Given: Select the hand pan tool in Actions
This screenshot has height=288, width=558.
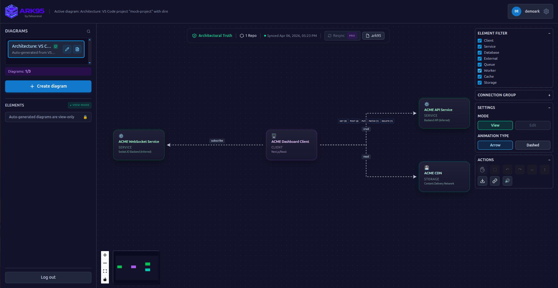Looking at the screenshot, I should pyautogui.click(x=482, y=169).
